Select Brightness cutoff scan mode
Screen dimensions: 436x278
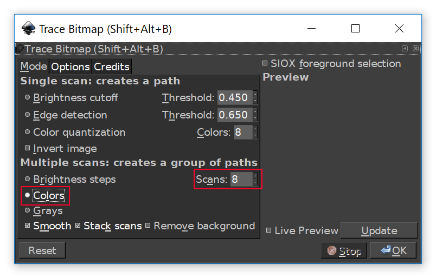pos(28,98)
